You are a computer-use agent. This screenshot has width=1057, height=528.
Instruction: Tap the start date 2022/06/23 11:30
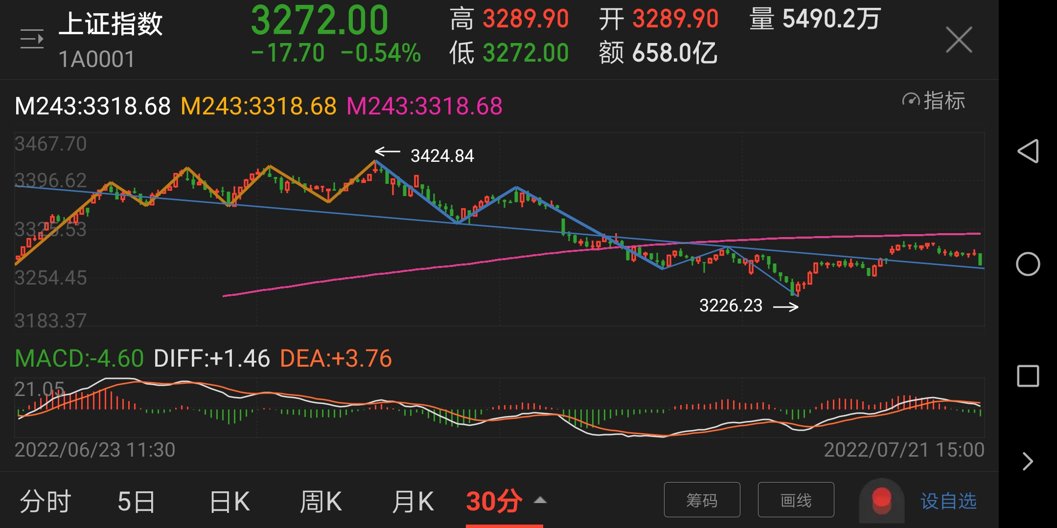(x=95, y=450)
